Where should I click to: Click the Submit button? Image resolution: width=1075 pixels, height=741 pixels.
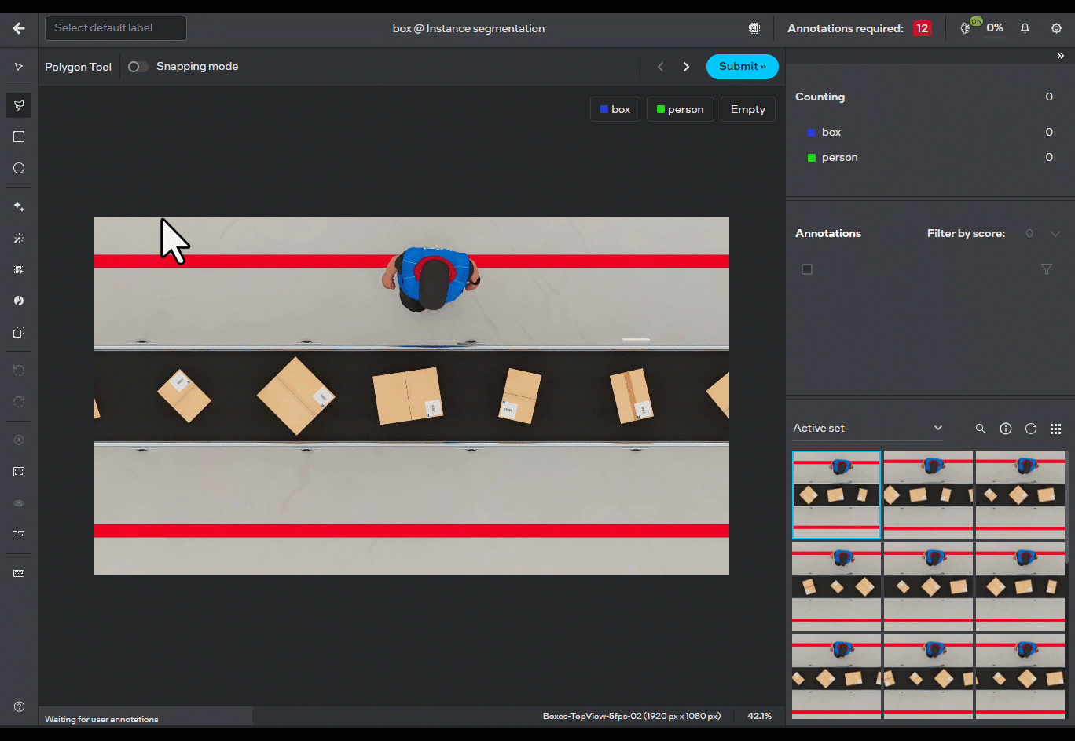click(x=743, y=67)
